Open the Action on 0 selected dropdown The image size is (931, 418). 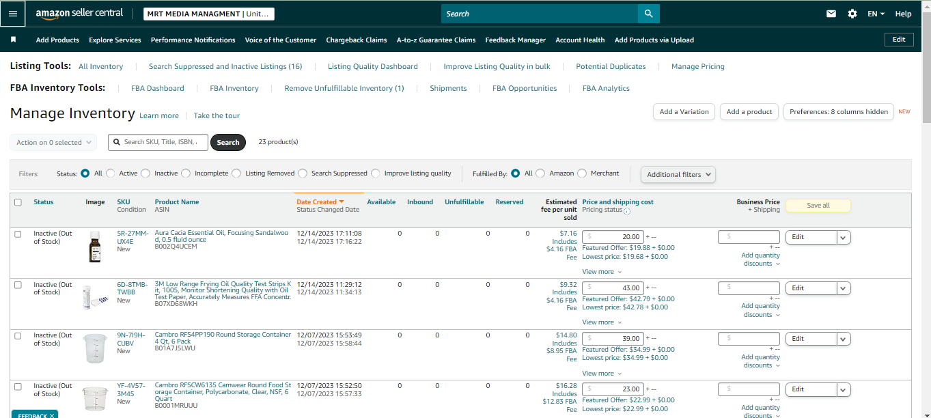click(53, 142)
